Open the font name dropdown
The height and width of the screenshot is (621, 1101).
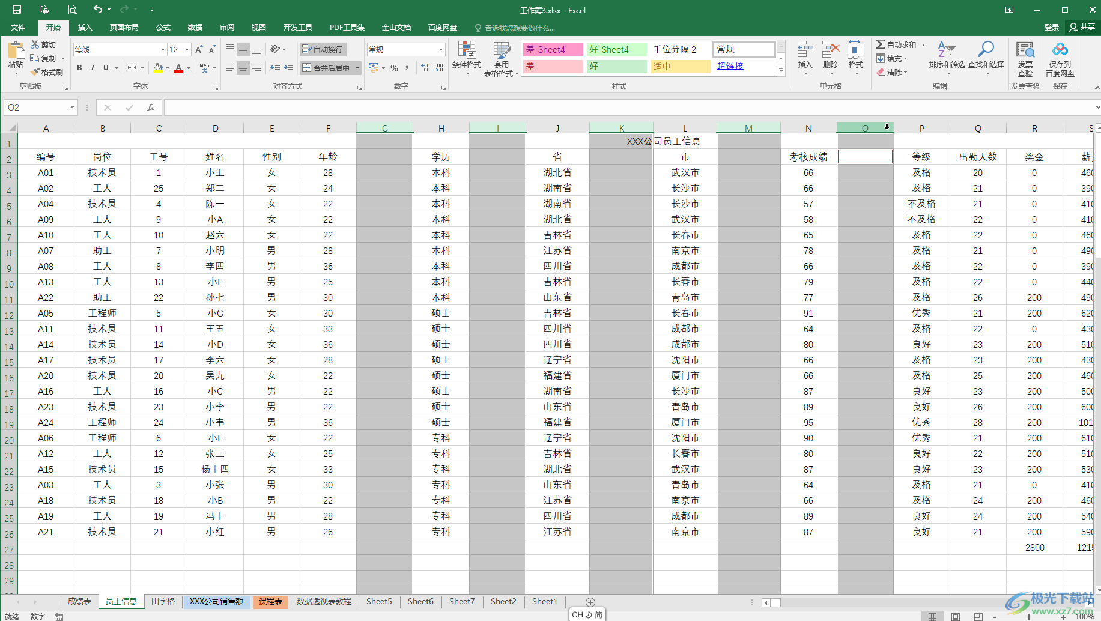[x=163, y=49]
